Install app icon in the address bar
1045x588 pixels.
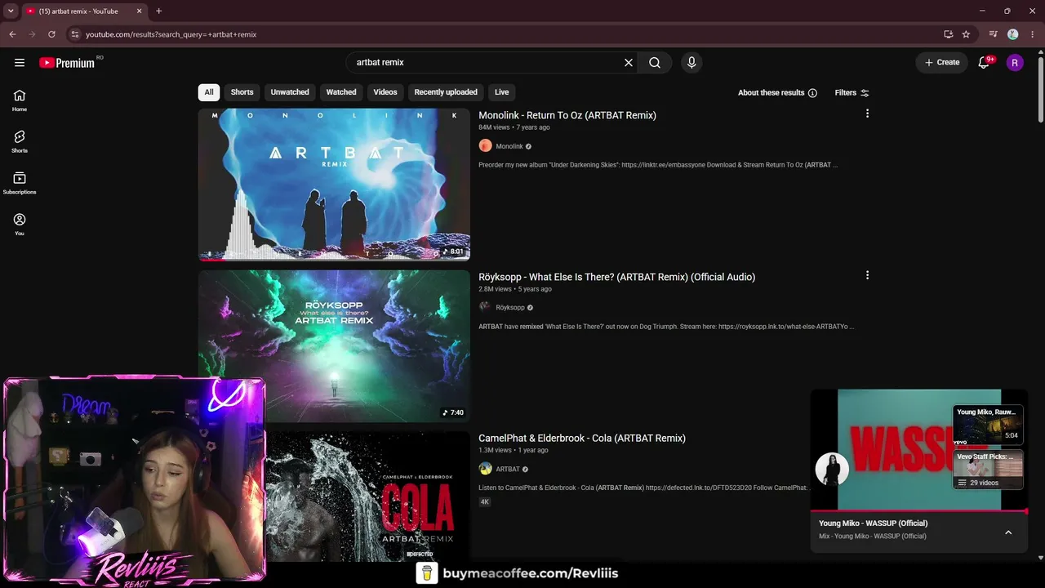948,34
